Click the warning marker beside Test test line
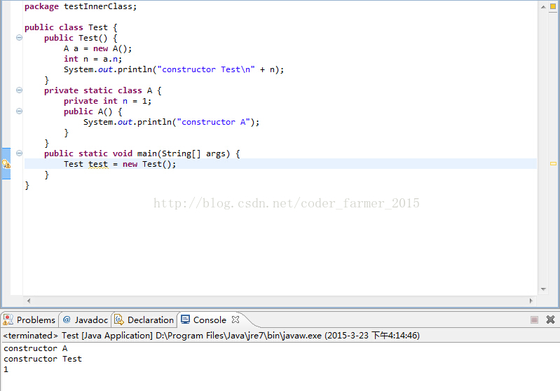The width and height of the screenshot is (560, 391). tap(6, 164)
